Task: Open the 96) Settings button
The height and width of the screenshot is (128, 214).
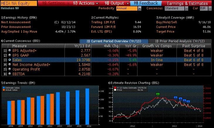Action: pos(53,3)
